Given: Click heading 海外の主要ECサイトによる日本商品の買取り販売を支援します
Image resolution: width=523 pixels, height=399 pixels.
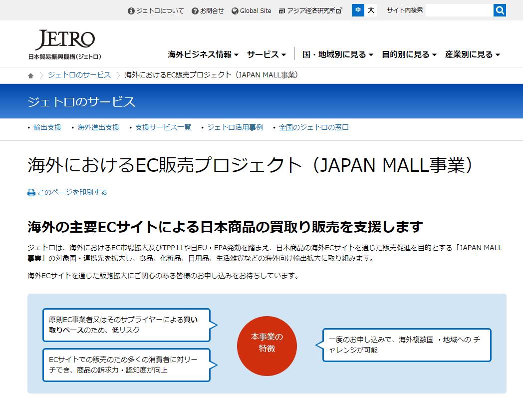Looking at the screenshot, I should tap(226, 227).
